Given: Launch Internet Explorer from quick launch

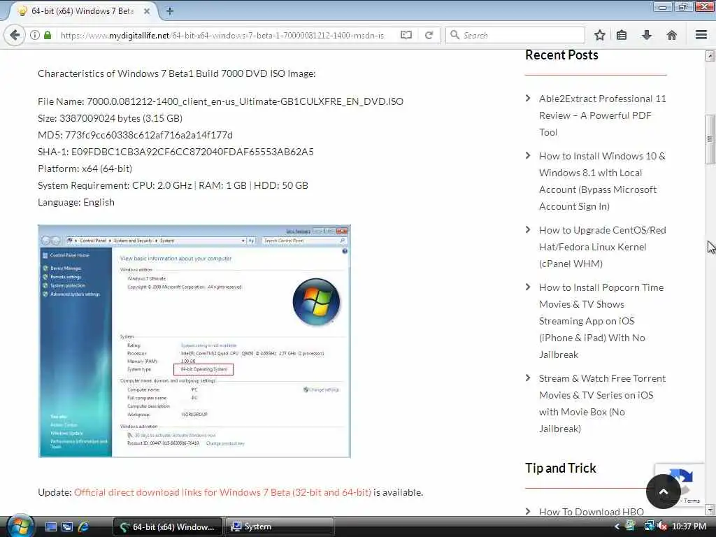Looking at the screenshot, I should point(84,527).
